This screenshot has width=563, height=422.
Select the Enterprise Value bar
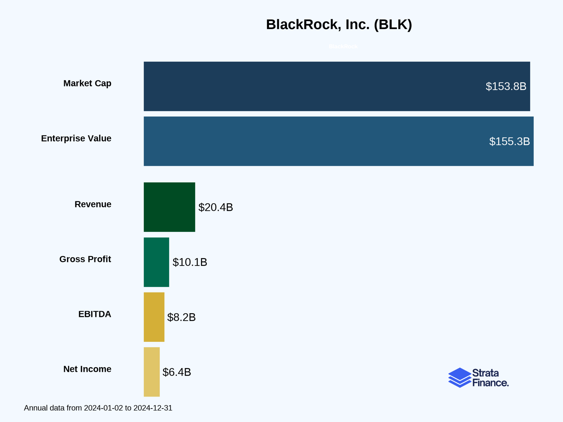(337, 142)
